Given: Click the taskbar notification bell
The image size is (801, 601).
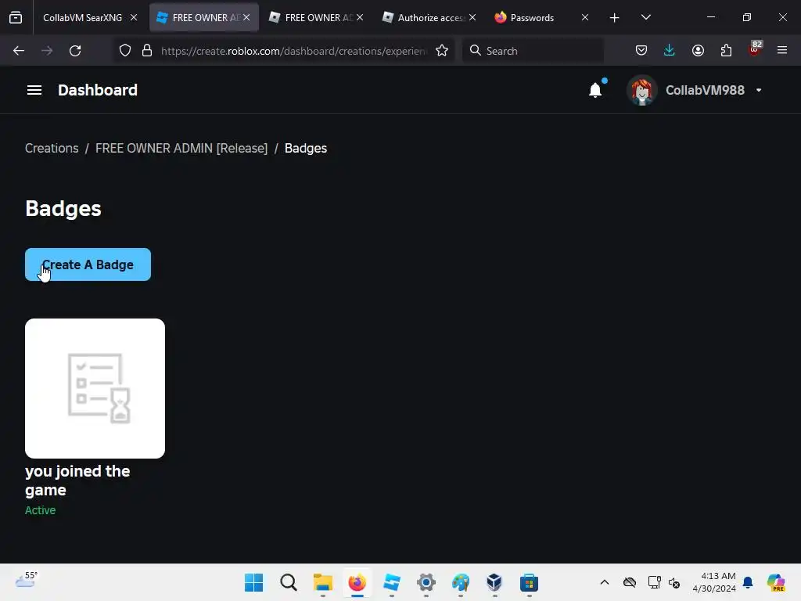Looking at the screenshot, I should point(748,582).
